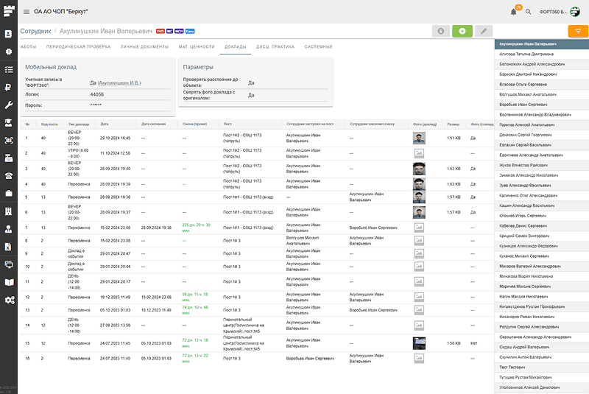Screen dimensions: 589x394
Task: Open the contact card sidebar icon
Action: 9,34
